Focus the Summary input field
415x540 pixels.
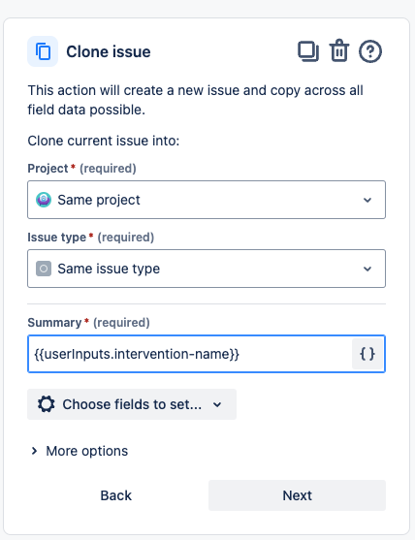coord(190,354)
